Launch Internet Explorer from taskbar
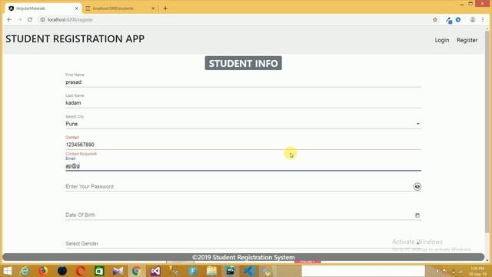Image resolution: width=492 pixels, height=277 pixels. [x=25, y=271]
